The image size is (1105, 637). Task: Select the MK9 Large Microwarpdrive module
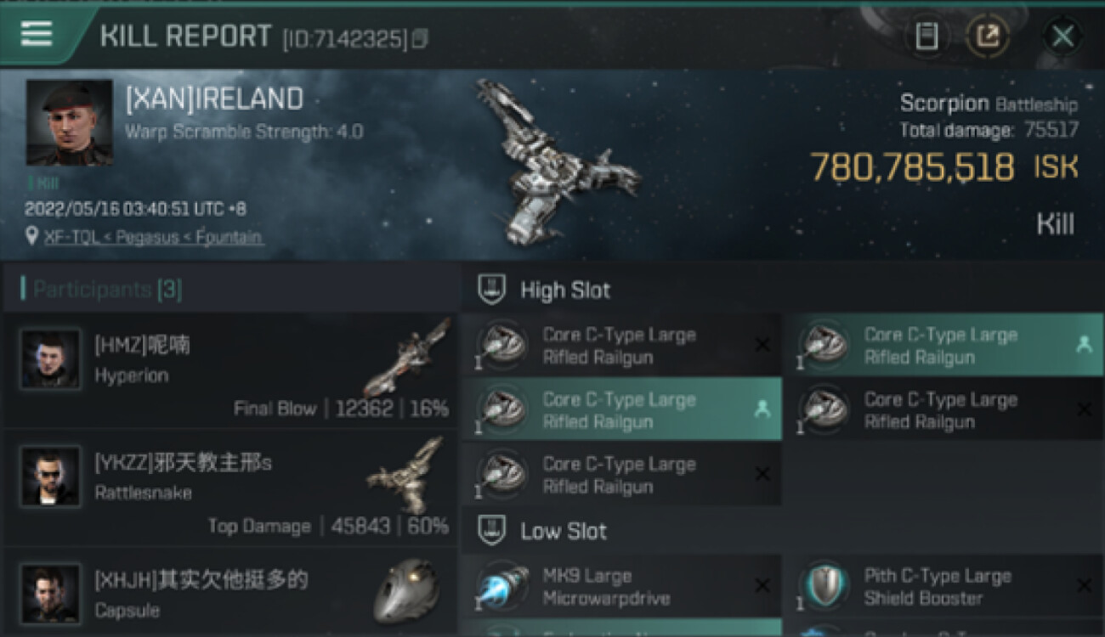click(x=620, y=587)
